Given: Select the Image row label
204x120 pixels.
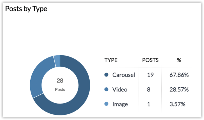Looking at the screenshot, I should pyautogui.click(x=120, y=104).
